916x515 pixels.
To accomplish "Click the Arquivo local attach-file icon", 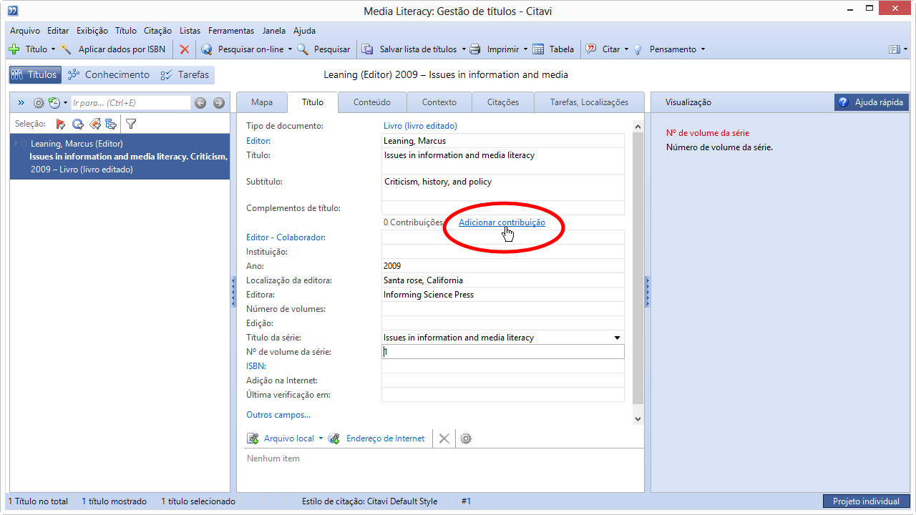I will (x=253, y=438).
